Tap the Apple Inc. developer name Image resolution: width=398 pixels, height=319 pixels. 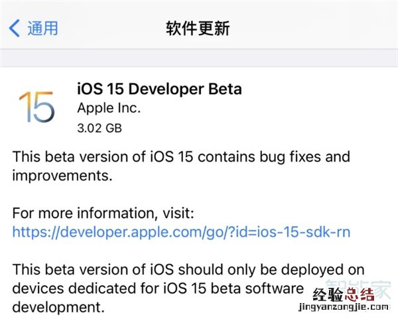point(109,107)
